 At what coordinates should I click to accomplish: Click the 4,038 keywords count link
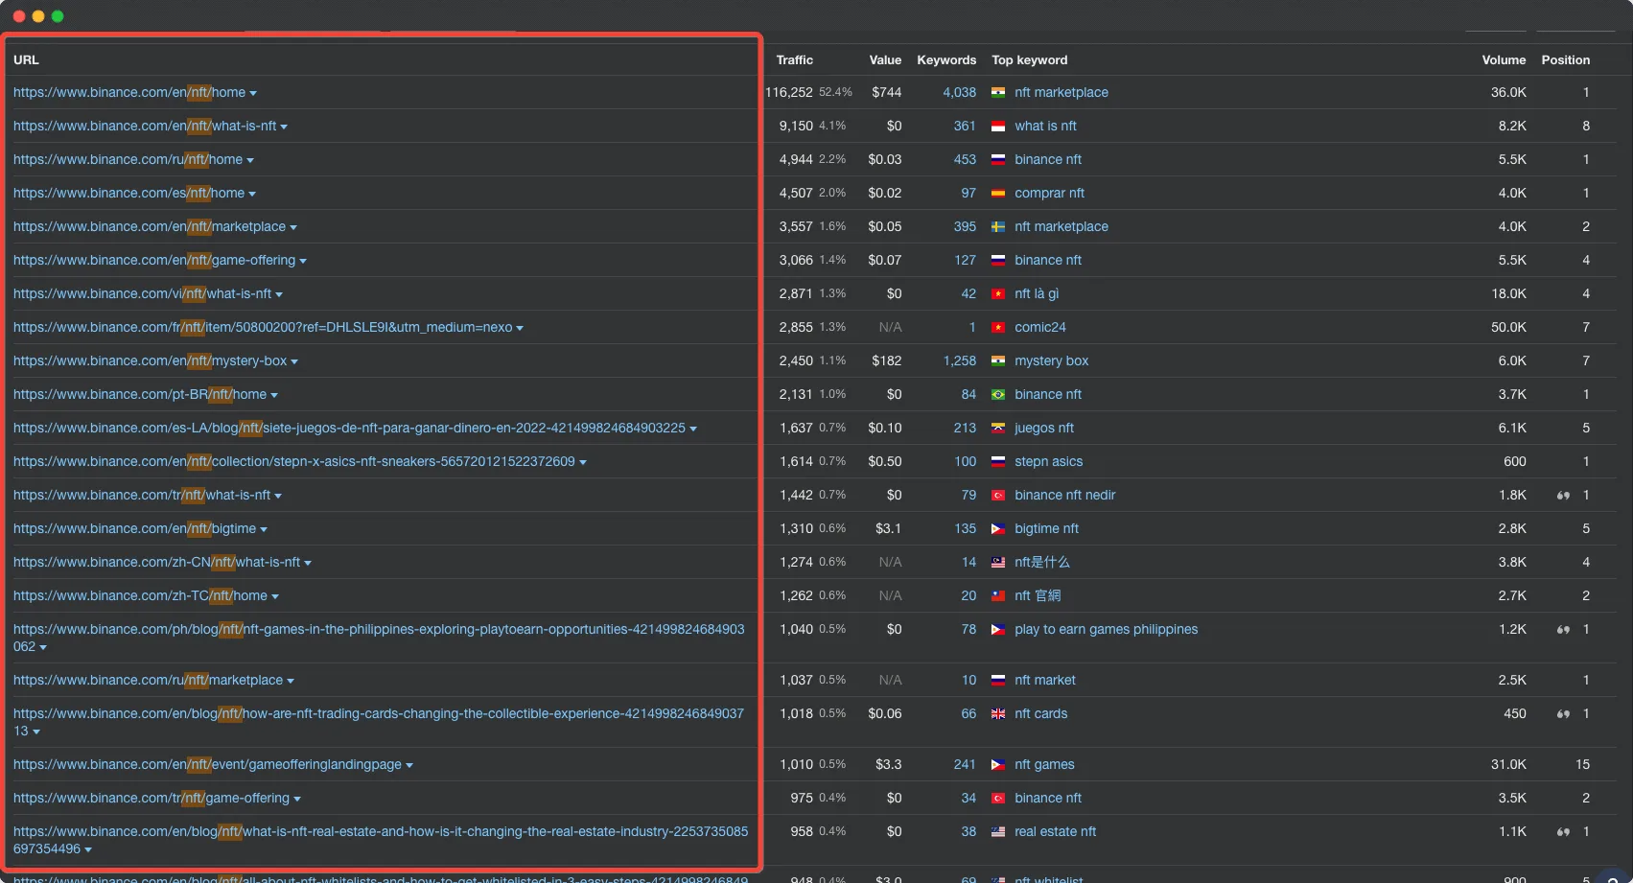point(959,92)
